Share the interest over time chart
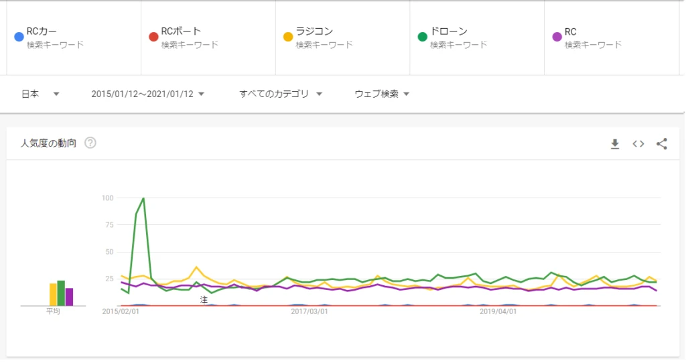This screenshot has height=363, width=686. [662, 144]
